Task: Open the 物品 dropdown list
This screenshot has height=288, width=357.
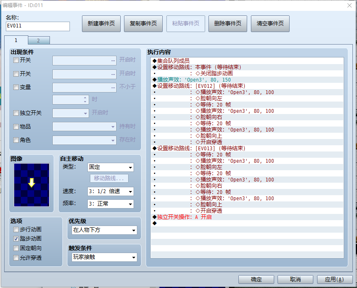Action: (84, 127)
